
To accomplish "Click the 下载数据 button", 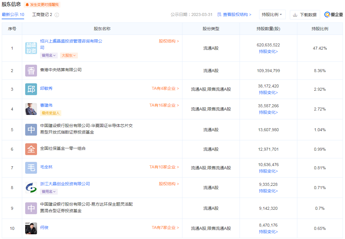I will [x=305, y=15].
